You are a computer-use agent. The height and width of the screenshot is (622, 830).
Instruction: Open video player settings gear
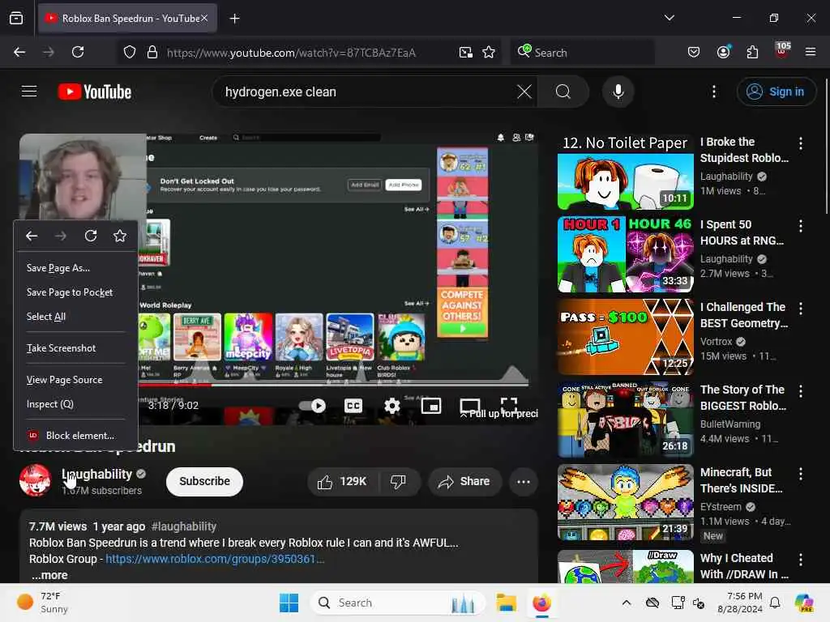pyautogui.click(x=391, y=406)
